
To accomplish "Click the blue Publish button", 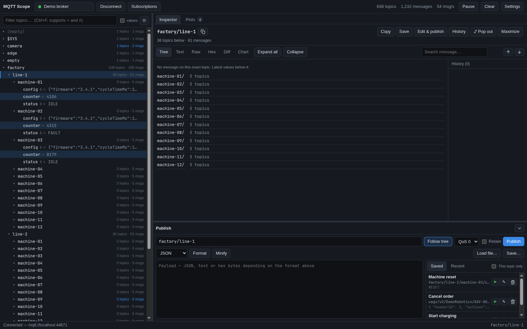I will pos(513,241).
